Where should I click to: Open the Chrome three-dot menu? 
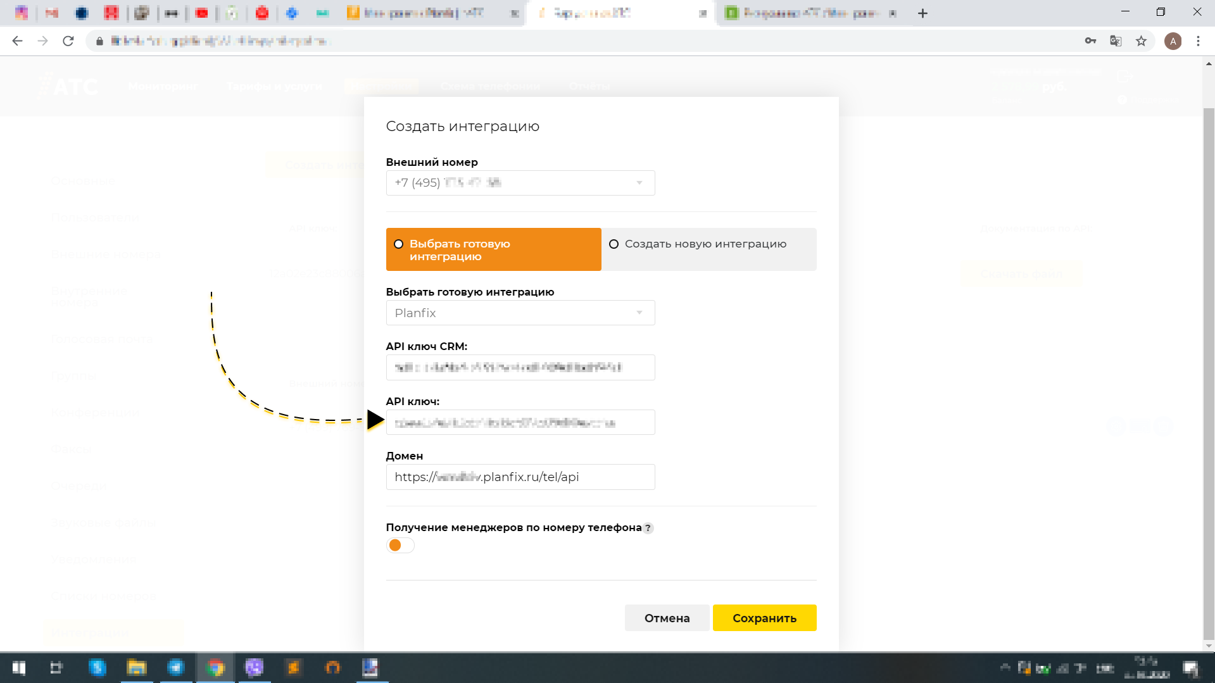1198,41
